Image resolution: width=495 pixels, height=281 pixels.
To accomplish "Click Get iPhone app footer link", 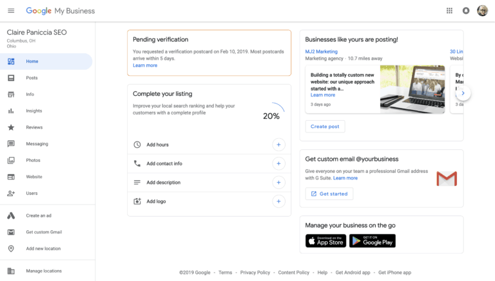I will [x=394, y=273].
